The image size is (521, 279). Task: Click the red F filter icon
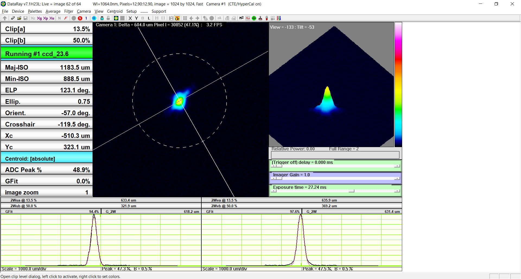(66, 18)
